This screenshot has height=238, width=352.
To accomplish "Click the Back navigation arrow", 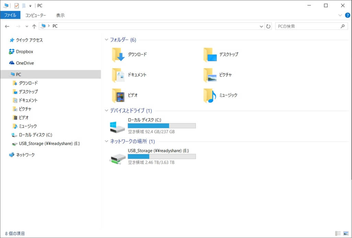I will (x=7, y=26).
